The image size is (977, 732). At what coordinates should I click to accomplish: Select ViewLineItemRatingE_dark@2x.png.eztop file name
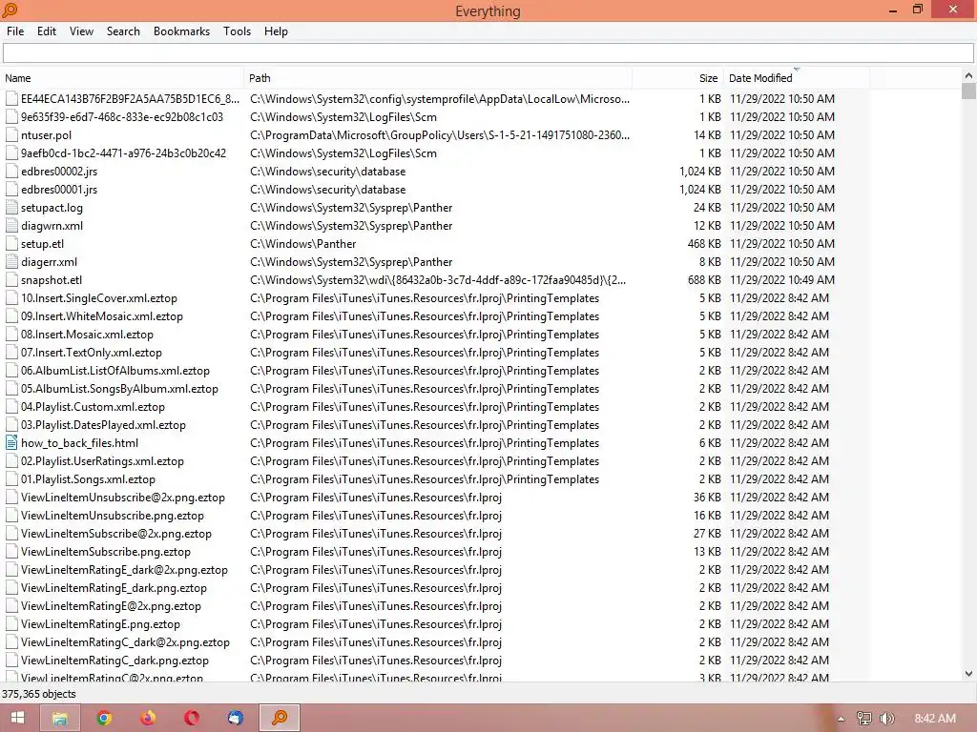coord(125,570)
